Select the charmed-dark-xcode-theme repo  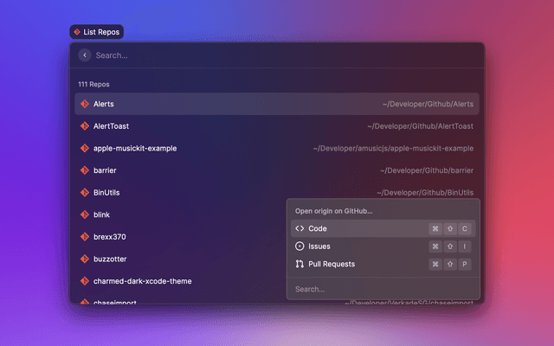click(x=143, y=281)
